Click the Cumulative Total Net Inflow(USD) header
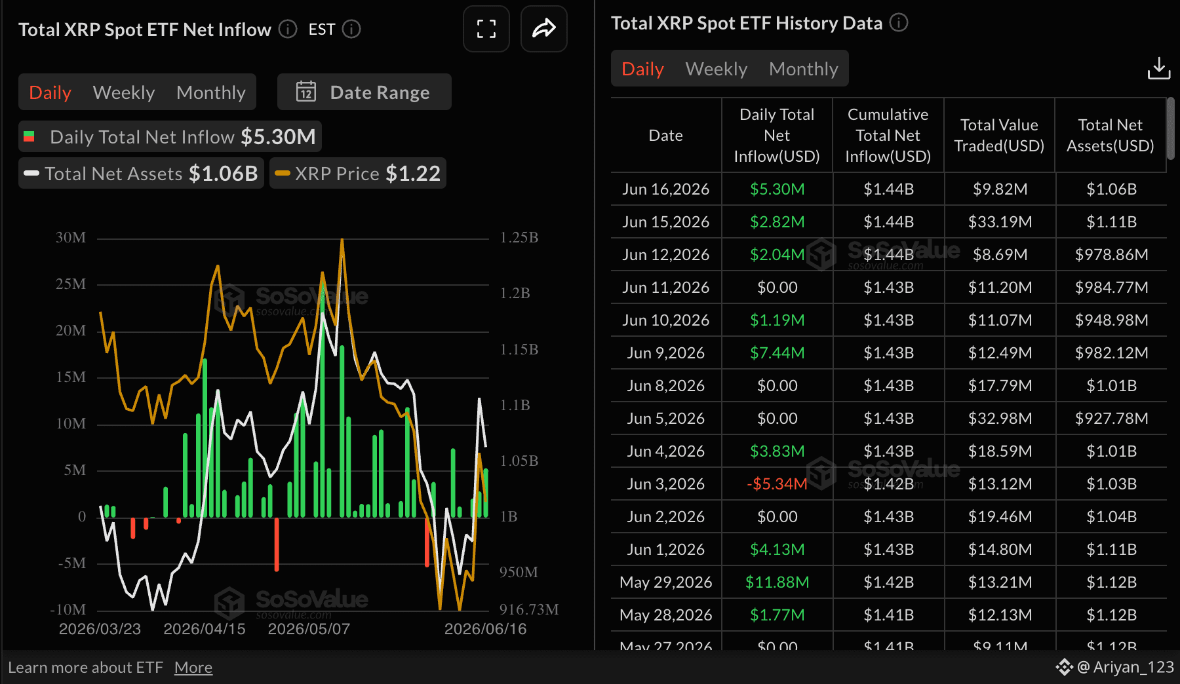 click(x=888, y=136)
